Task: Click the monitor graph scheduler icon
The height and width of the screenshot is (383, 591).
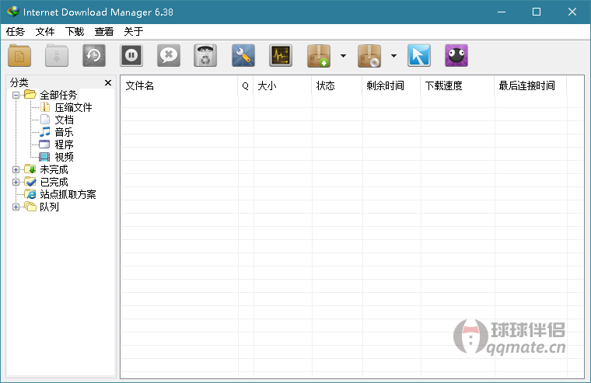Action: tap(281, 56)
